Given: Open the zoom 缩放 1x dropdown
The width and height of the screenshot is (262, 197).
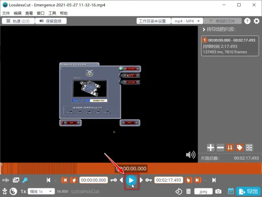Looking at the screenshot, I should click(41, 191).
